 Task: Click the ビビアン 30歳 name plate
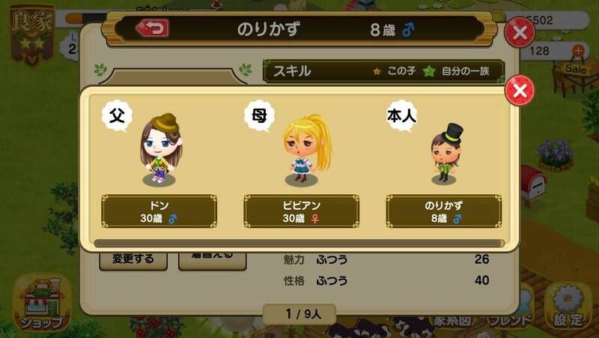click(x=302, y=211)
